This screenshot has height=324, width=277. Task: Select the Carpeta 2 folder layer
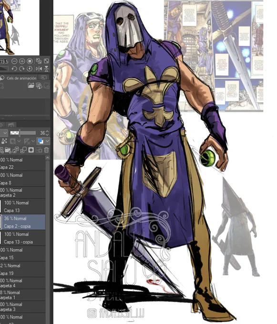pyautogui.click(x=22, y=193)
